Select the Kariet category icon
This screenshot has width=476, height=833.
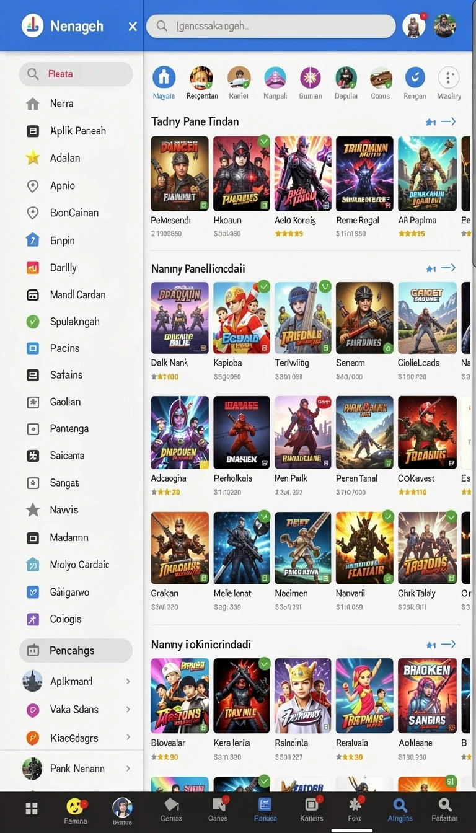point(239,77)
